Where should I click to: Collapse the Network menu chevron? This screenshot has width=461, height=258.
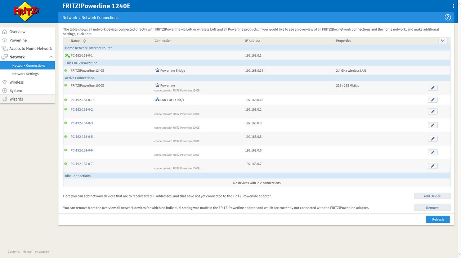pyautogui.click(x=51, y=57)
